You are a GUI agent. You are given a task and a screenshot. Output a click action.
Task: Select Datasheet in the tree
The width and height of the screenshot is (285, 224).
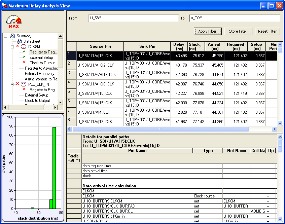[x=32, y=41]
